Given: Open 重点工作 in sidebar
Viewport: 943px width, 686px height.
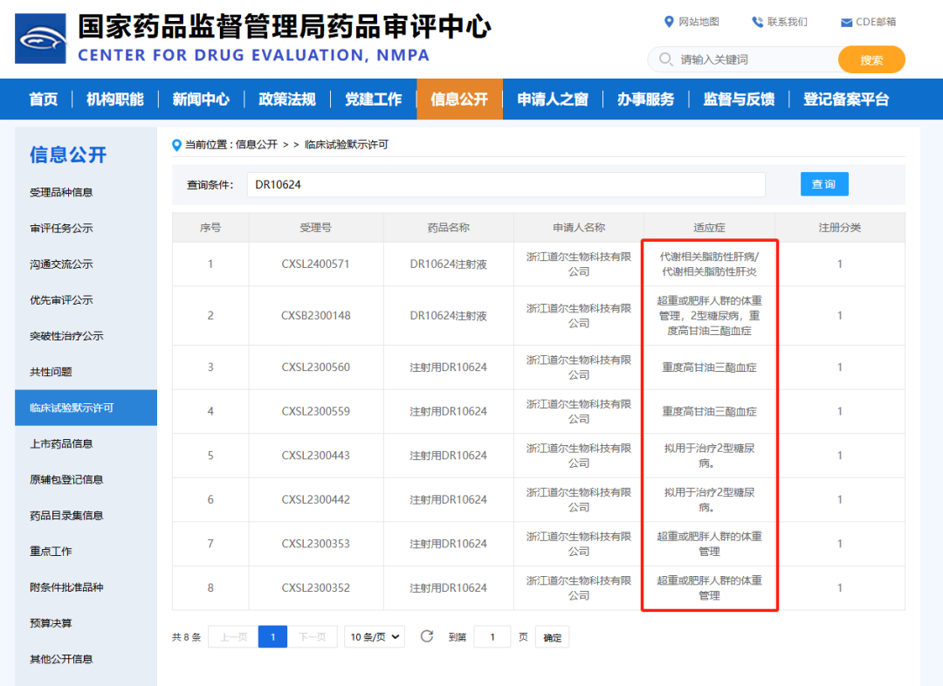Looking at the screenshot, I should [52, 552].
